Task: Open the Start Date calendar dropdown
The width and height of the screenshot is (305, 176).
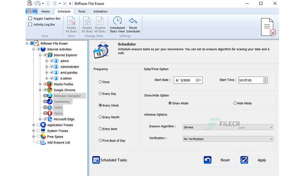Action: 198,80
